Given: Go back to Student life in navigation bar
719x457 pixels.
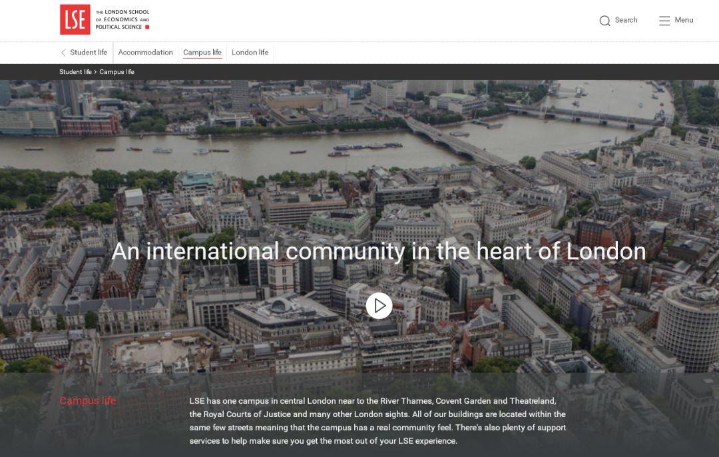Looking at the screenshot, I should tap(88, 53).
